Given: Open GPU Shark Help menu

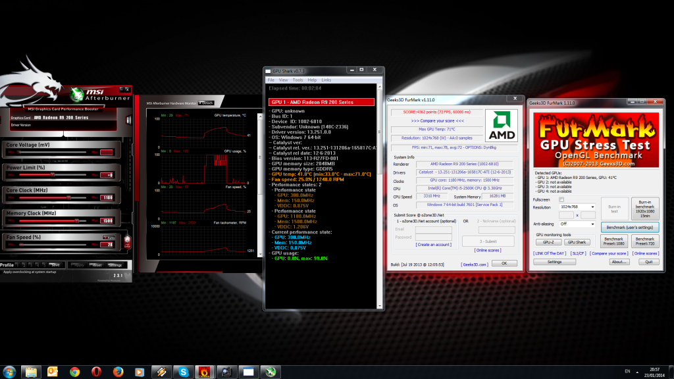Looking at the screenshot, I should 312,80.
